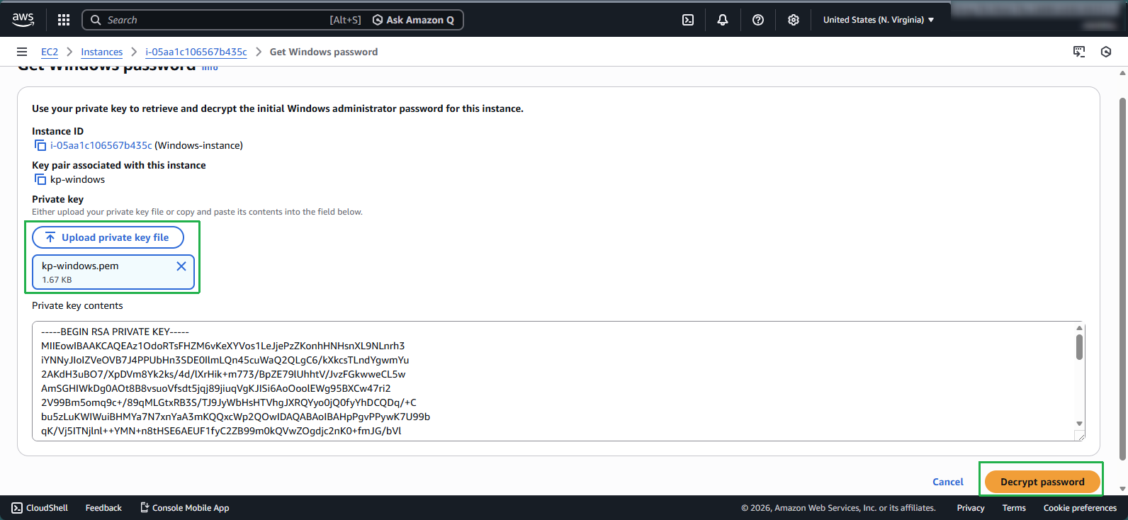Screen dimensions: 1128x520
Task: Toggle the side navigation hamburger menu
Action: click(22, 52)
